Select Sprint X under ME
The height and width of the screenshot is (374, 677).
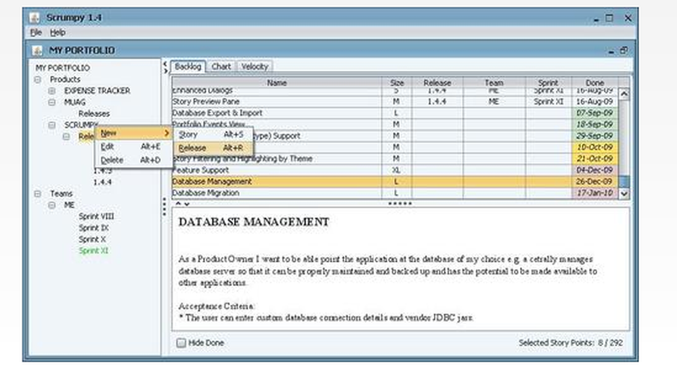[92, 239]
